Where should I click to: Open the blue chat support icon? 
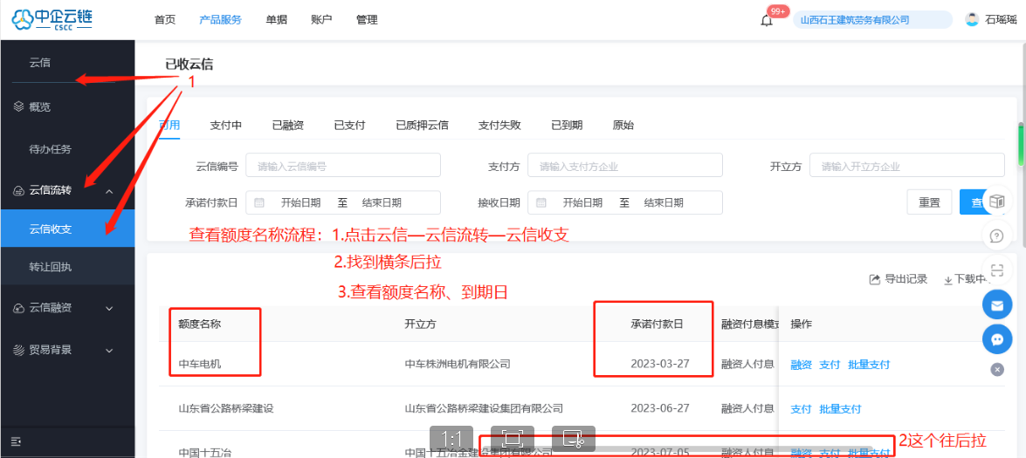(996, 339)
